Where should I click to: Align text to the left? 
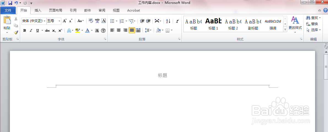(x=112, y=30)
